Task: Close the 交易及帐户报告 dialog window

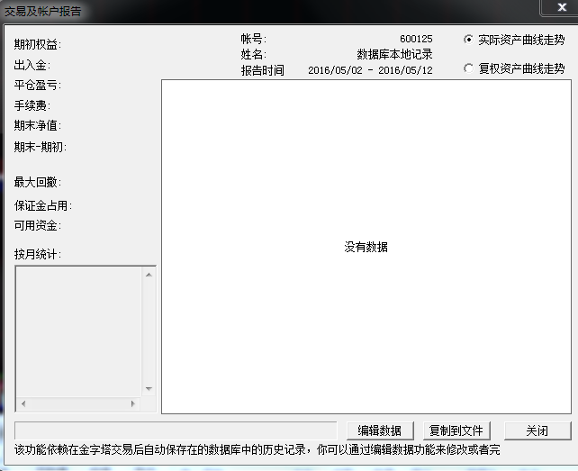Action: (562, 7)
